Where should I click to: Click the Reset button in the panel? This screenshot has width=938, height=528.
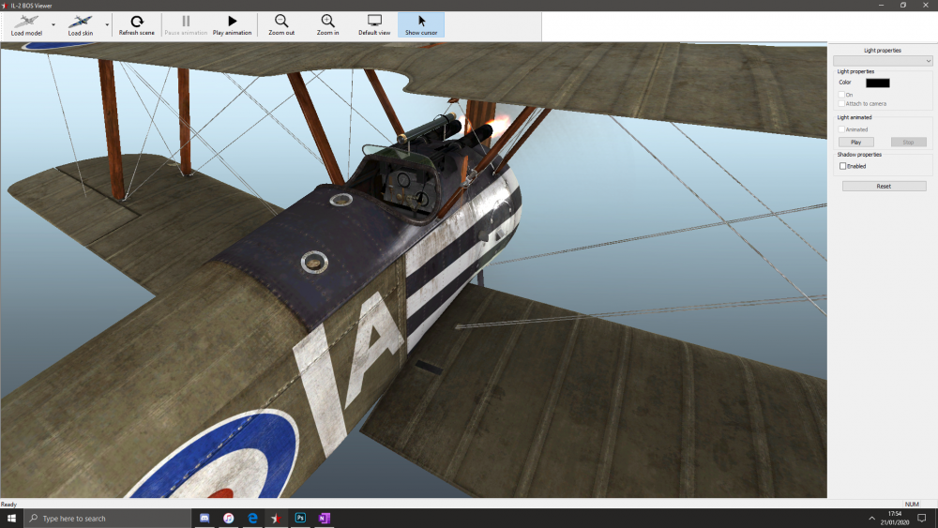coord(885,186)
